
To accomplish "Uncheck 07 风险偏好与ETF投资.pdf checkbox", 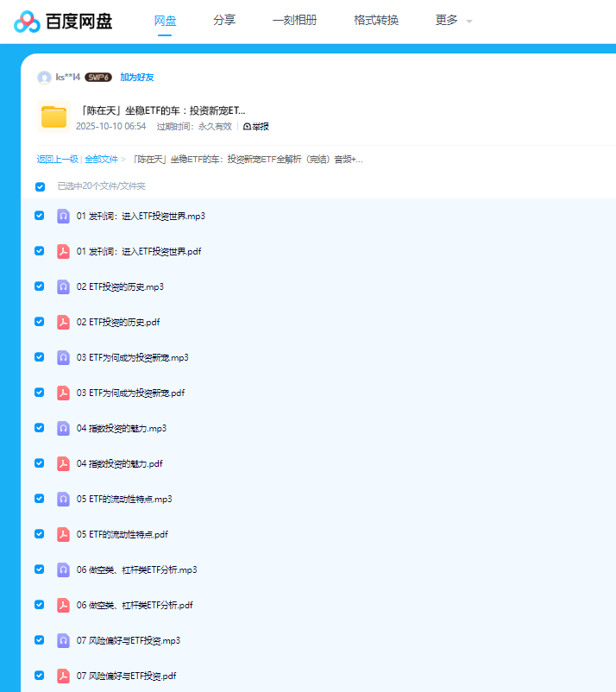I will pyautogui.click(x=40, y=676).
